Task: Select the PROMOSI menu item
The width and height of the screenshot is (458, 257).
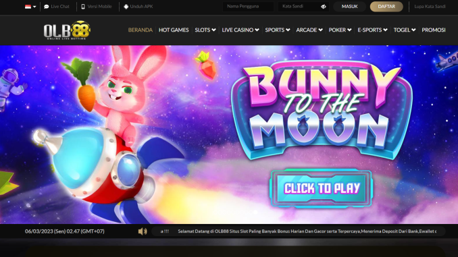Action: (434, 30)
